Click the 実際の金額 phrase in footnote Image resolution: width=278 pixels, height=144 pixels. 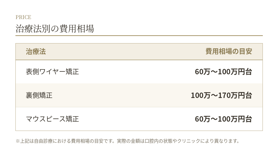coord(128,141)
